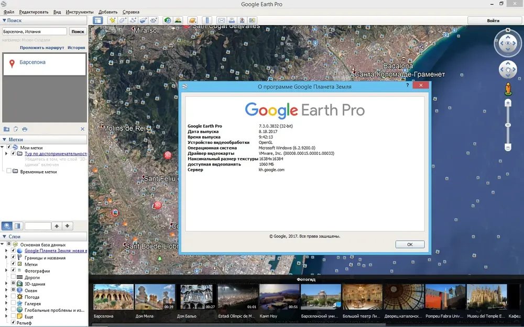Toggle sunlight across the landscape icon
524x327 pixels.
pyautogui.click(x=178, y=20)
